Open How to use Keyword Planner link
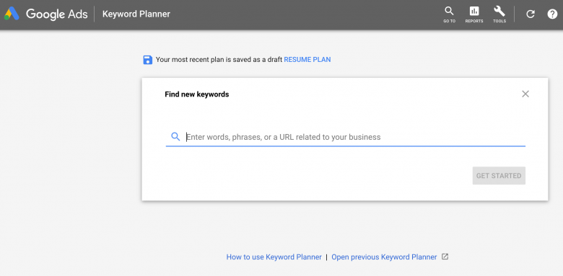 click(x=274, y=257)
